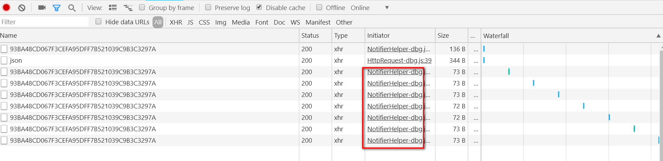The width and height of the screenshot is (663, 161).
Task: Toggle the filter funnel icon
Action: (56, 8)
